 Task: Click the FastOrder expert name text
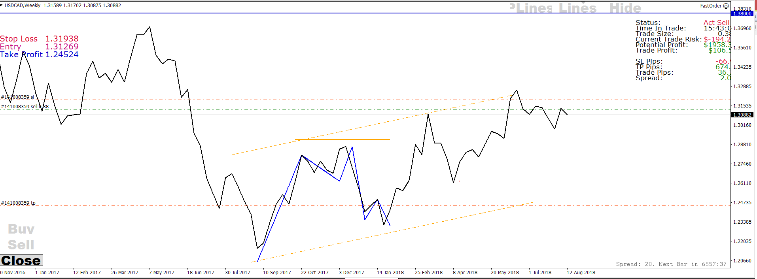[x=711, y=6]
